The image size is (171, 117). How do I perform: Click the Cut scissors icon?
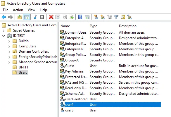(35, 17)
